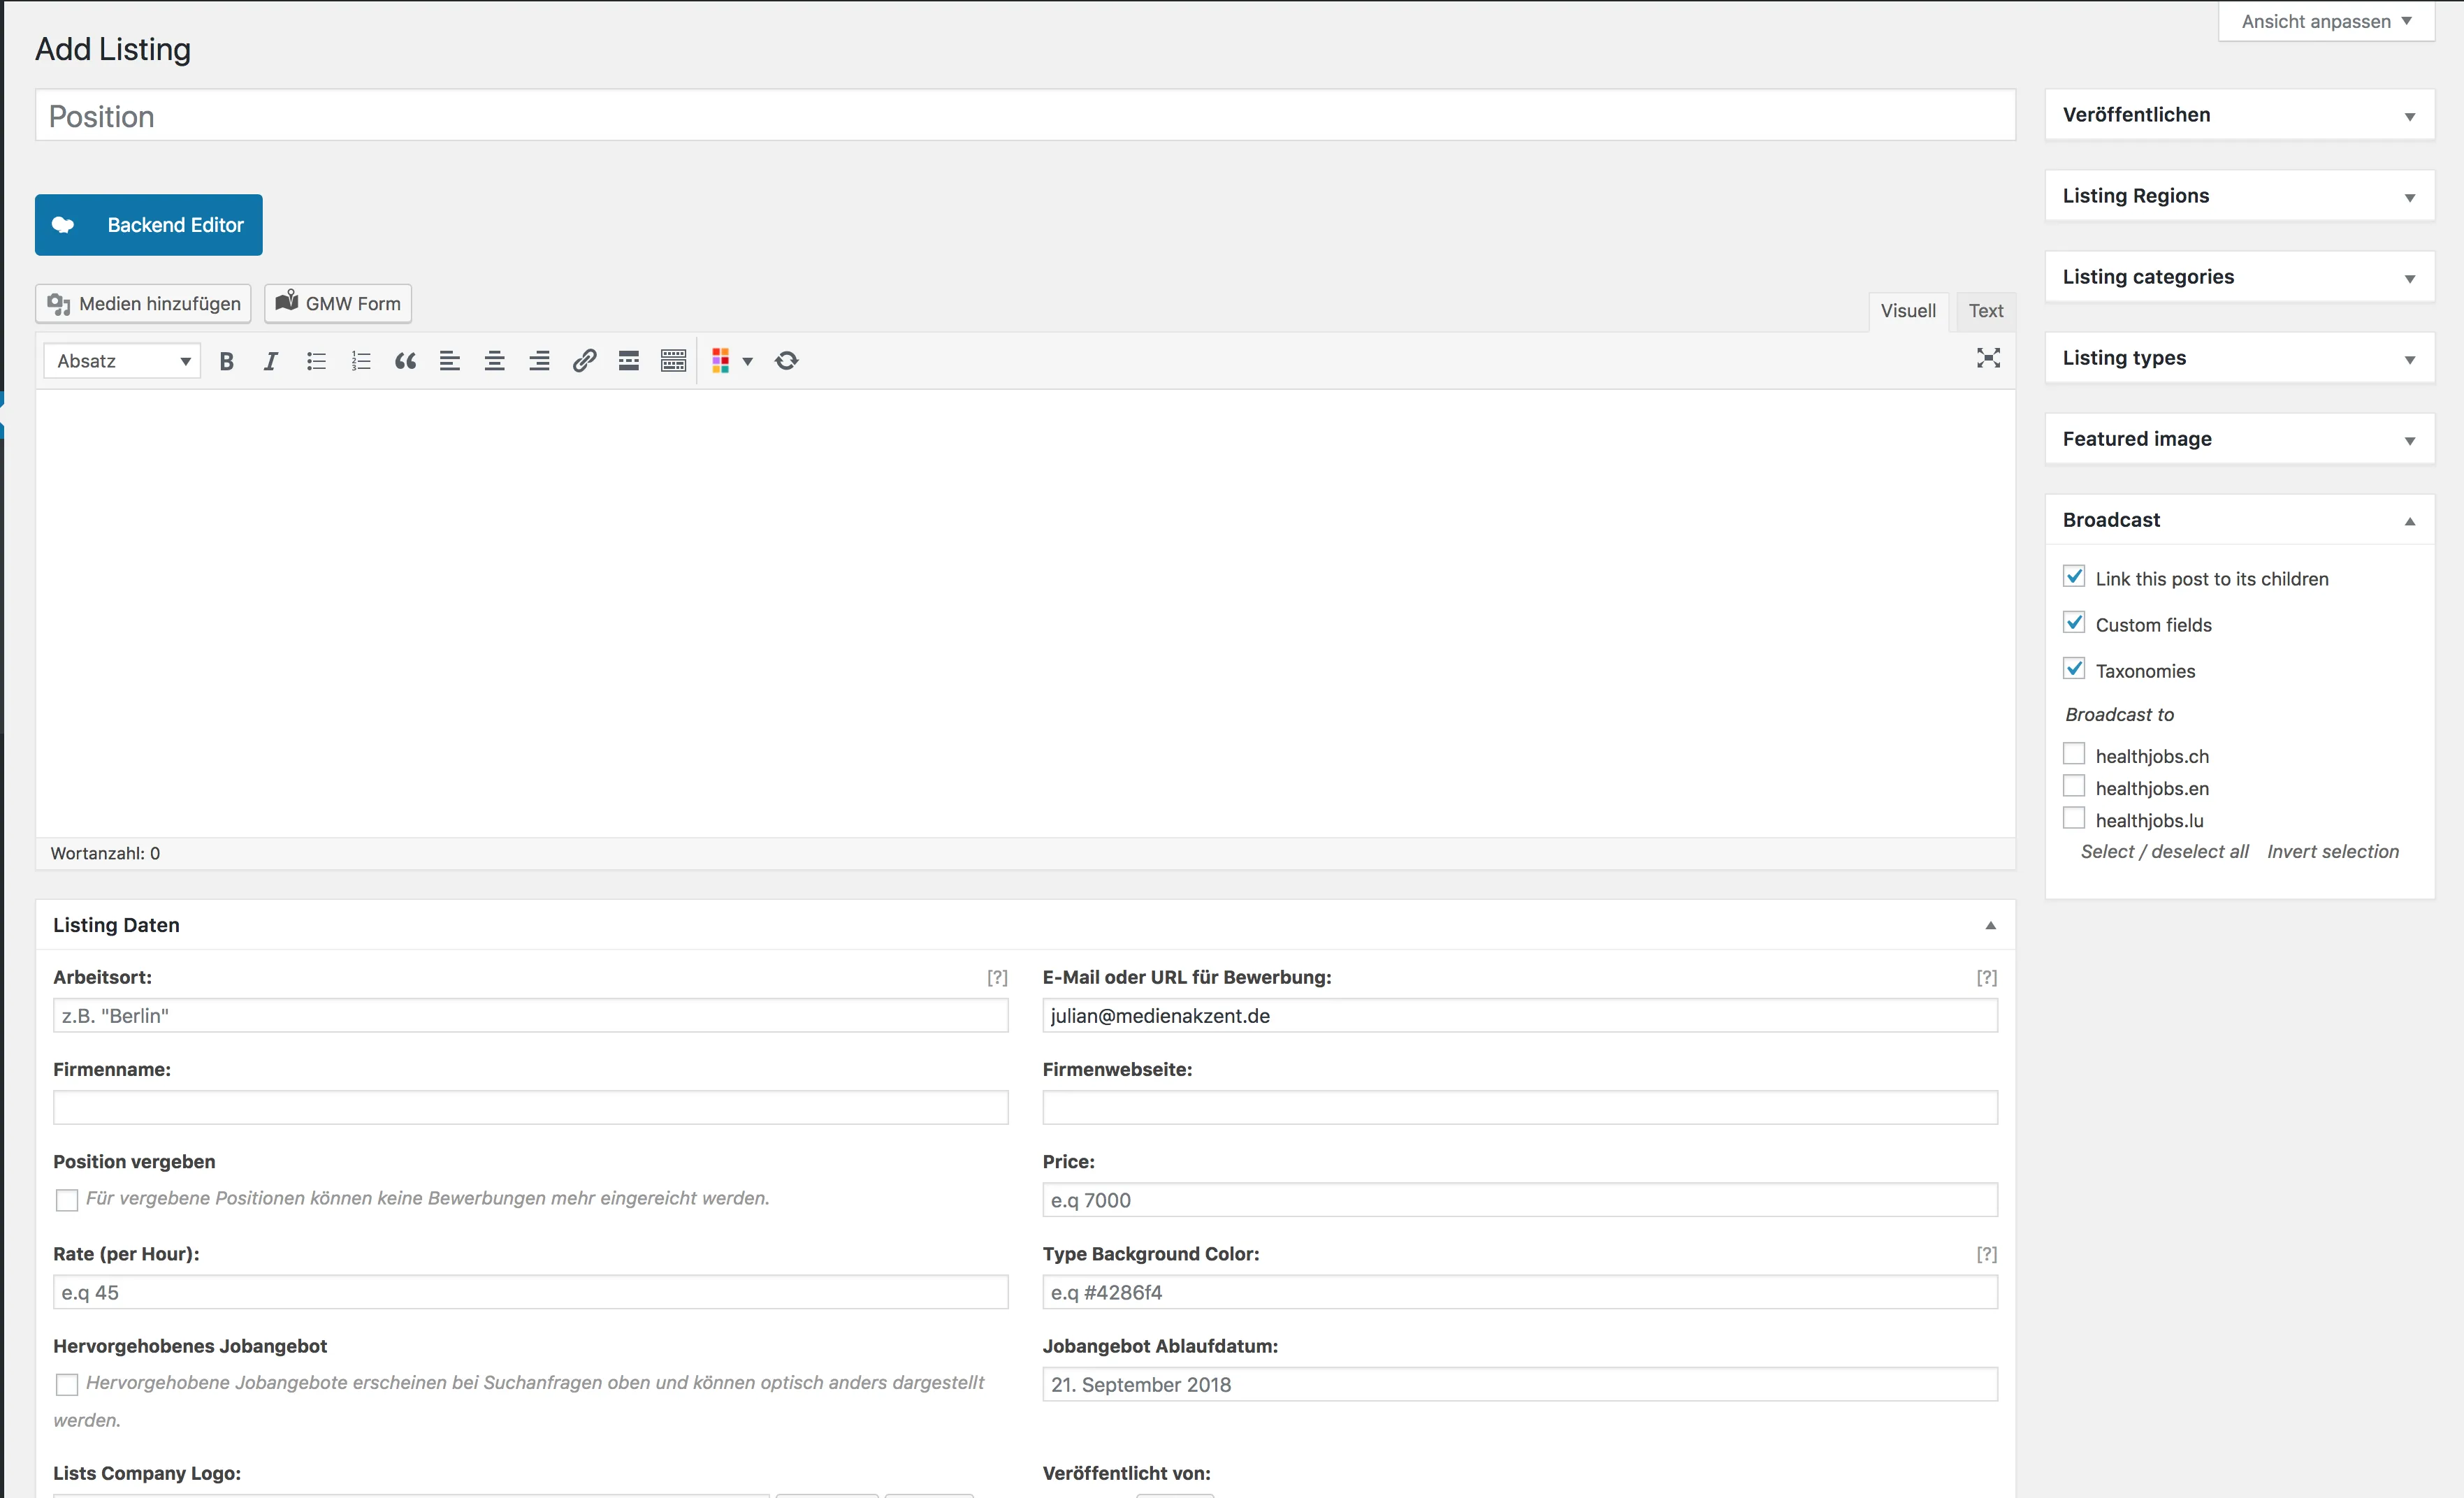This screenshot has height=1498, width=2464.
Task: Align text left
Action: (450, 361)
